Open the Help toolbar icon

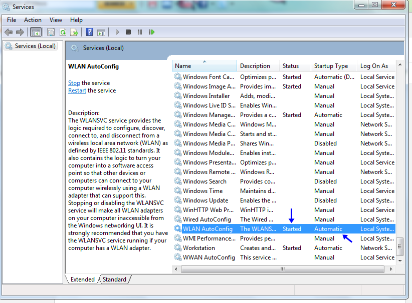pyautogui.click(x=89, y=32)
